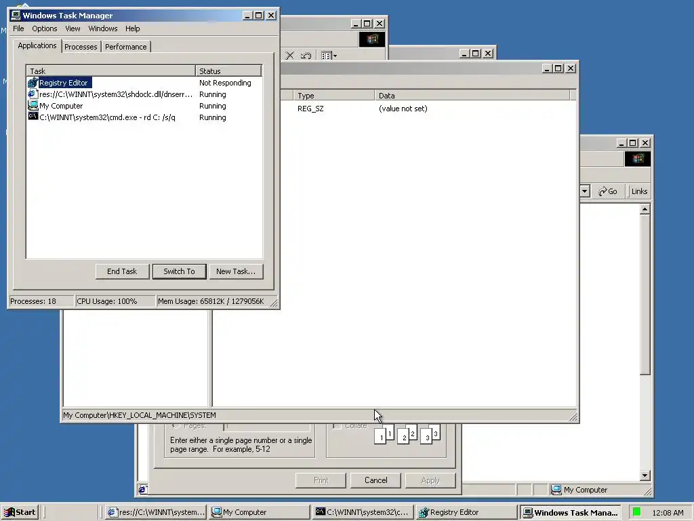Click the (value not set) data cell
Image resolution: width=694 pixels, height=521 pixels.
tap(403, 109)
